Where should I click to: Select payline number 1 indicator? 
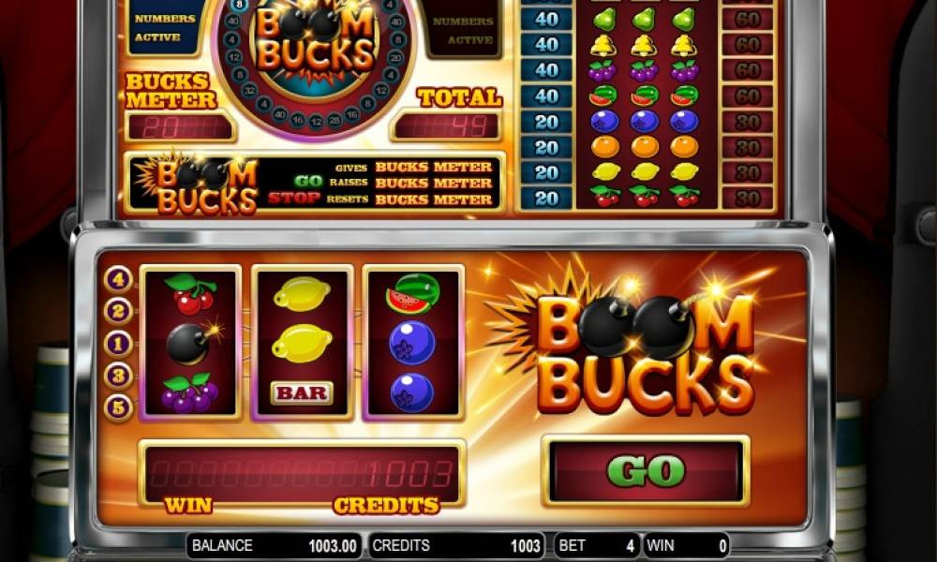click(x=118, y=344)
